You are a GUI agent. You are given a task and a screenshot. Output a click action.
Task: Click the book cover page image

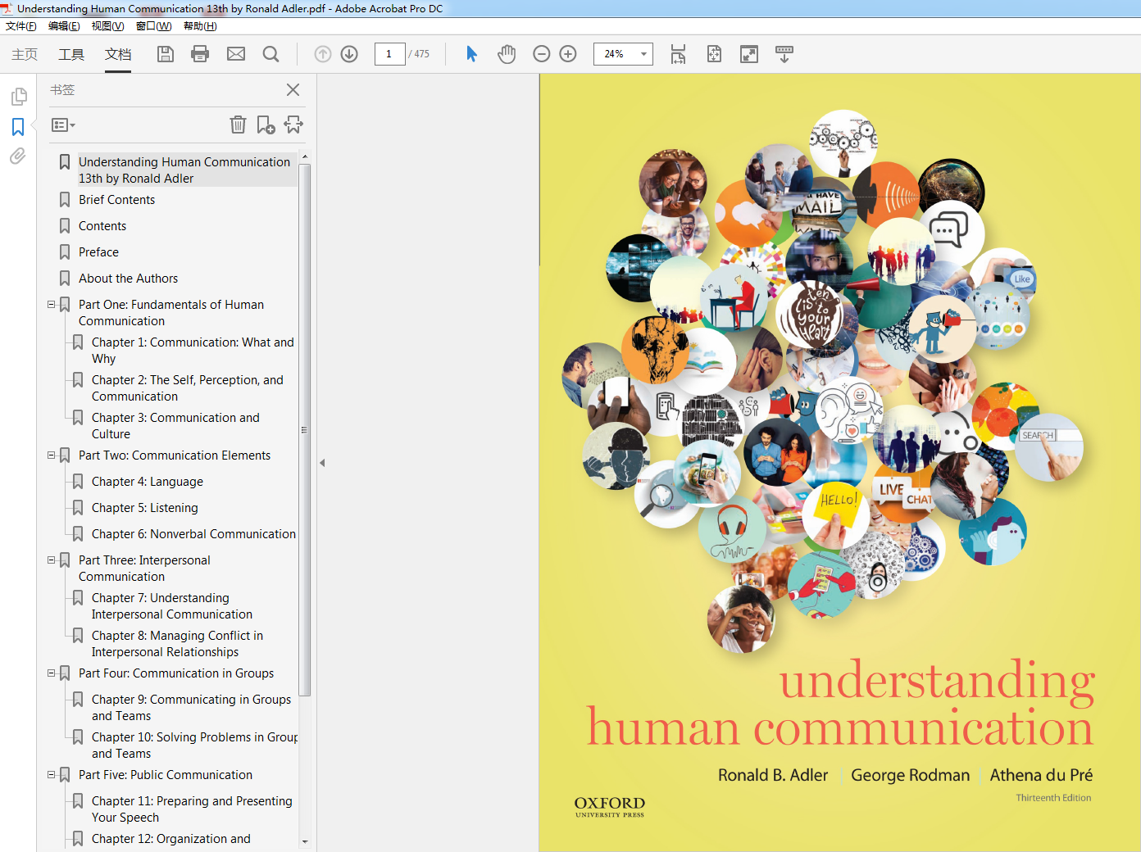click(x=839, y=463)
